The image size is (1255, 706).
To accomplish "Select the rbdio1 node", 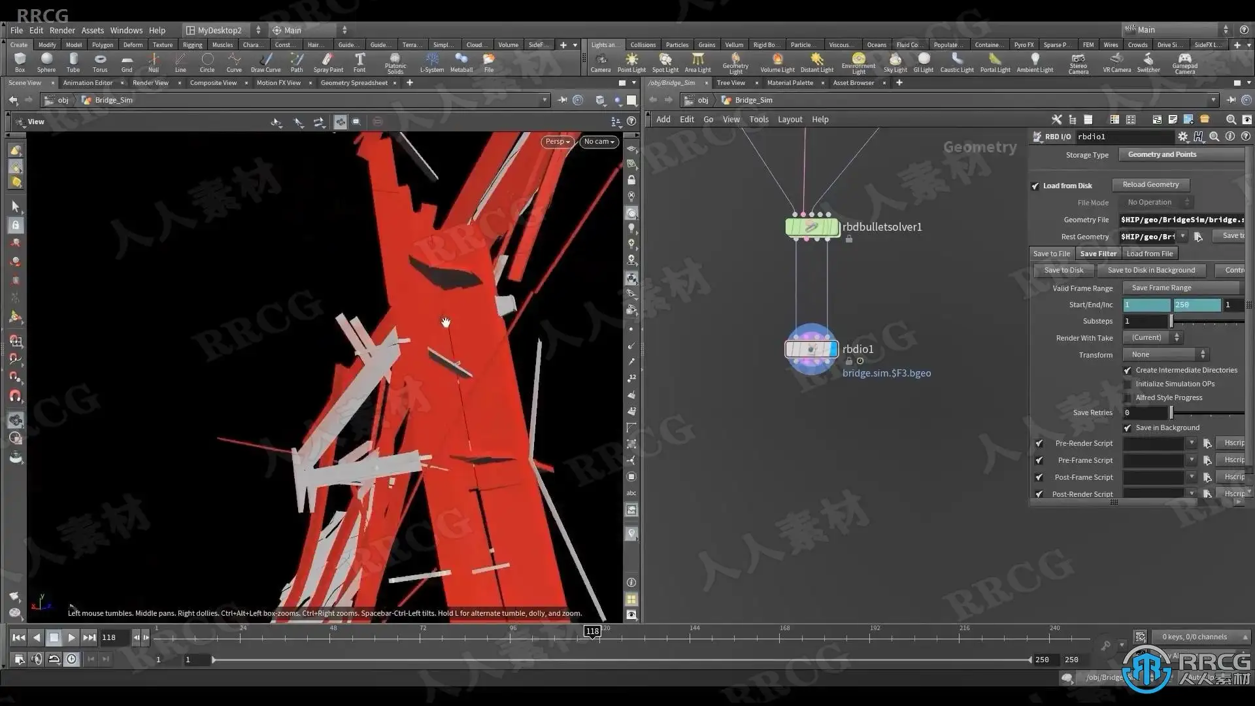I will pyautogui.click(x=811, y=349).
